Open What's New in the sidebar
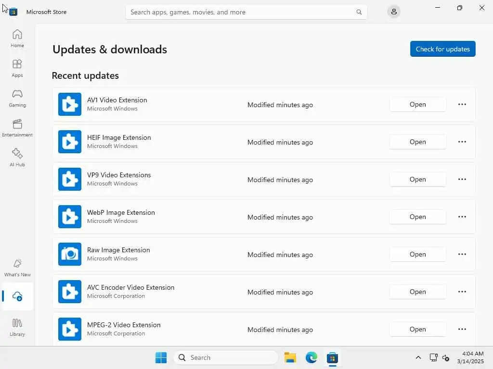The height and width of the screenshot is (369, 493). click(17, 268)
